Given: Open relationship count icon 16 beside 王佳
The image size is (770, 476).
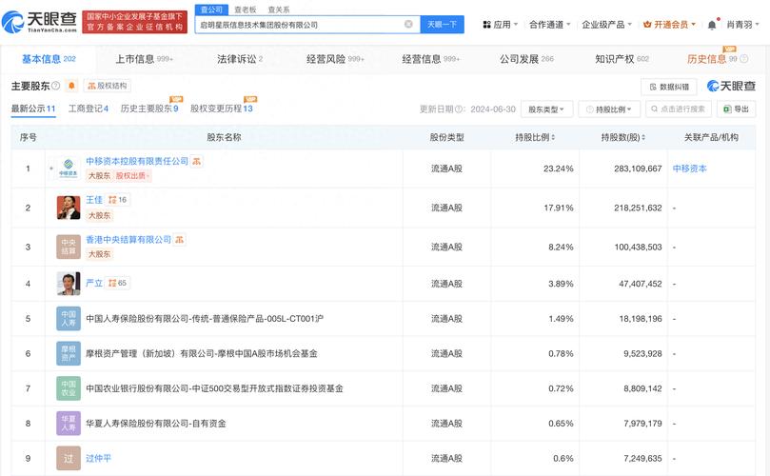Looking at the screenshot, I should pos(118,200).
